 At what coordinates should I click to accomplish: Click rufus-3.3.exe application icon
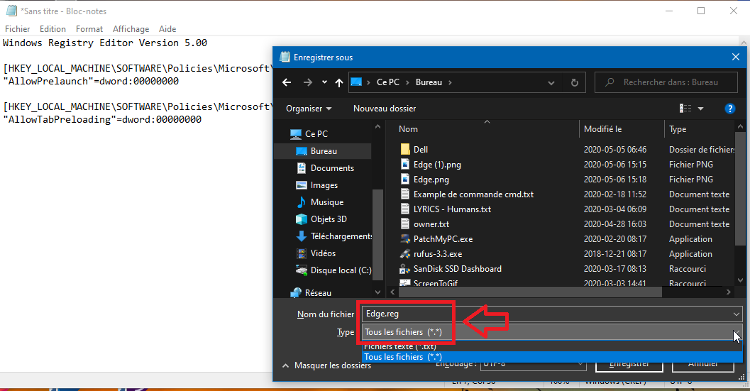click(x=404, y=253)
